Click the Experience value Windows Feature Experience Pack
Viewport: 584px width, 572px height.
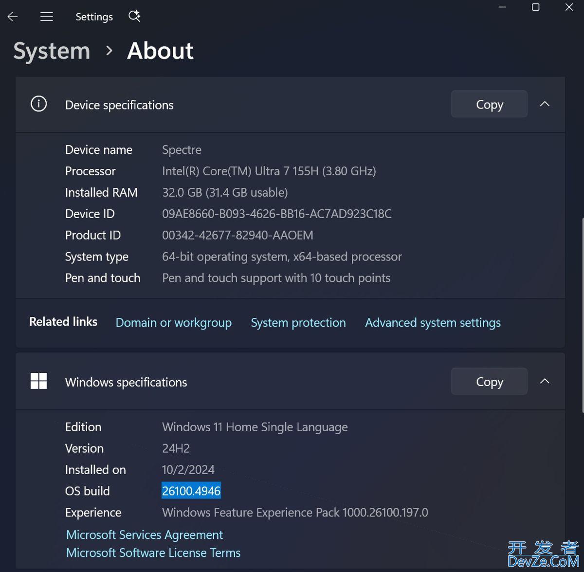click(295, 513)
